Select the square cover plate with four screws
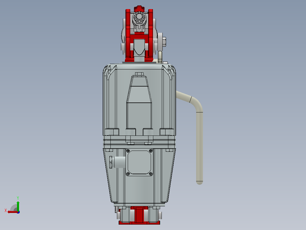This screenshot has width=306, height=230. click(x=139, y=162)
